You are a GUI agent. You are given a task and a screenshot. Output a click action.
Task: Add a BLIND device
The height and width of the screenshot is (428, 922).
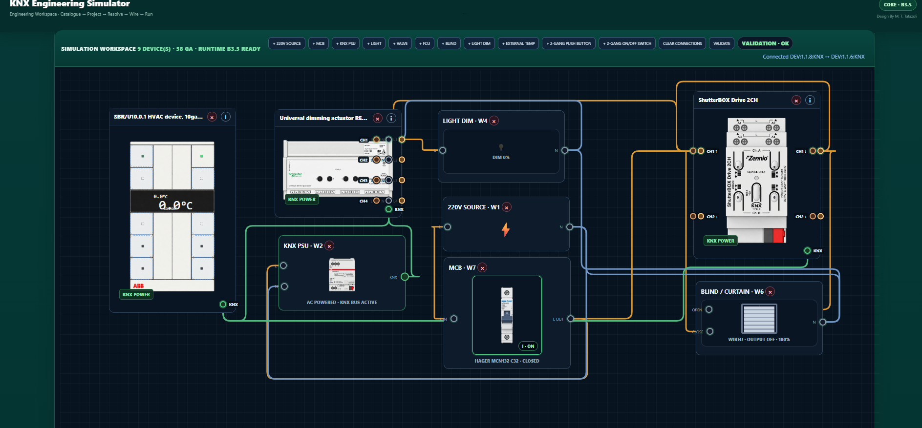449,43
